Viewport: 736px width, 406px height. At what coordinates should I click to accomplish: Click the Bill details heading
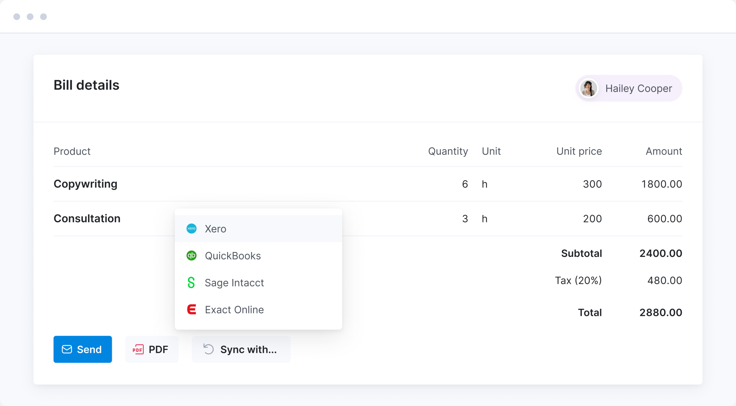pyautogui.click(x=87, y=85)
